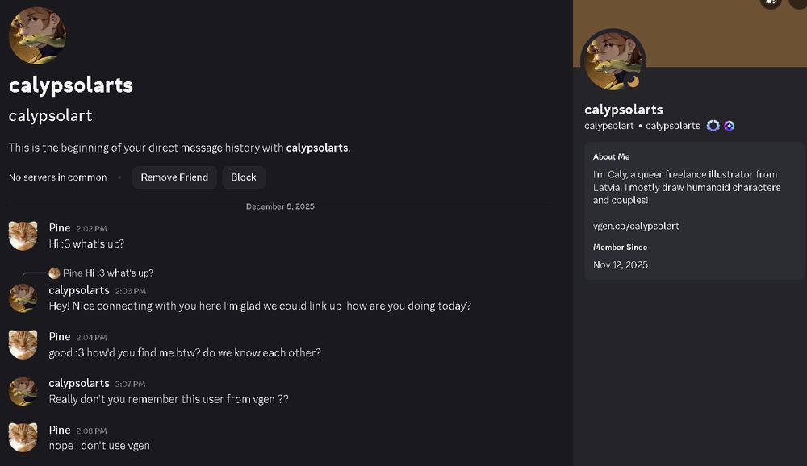Open the vgen.co/calypsolart link
Screen dimensions: 807x466
636,226
